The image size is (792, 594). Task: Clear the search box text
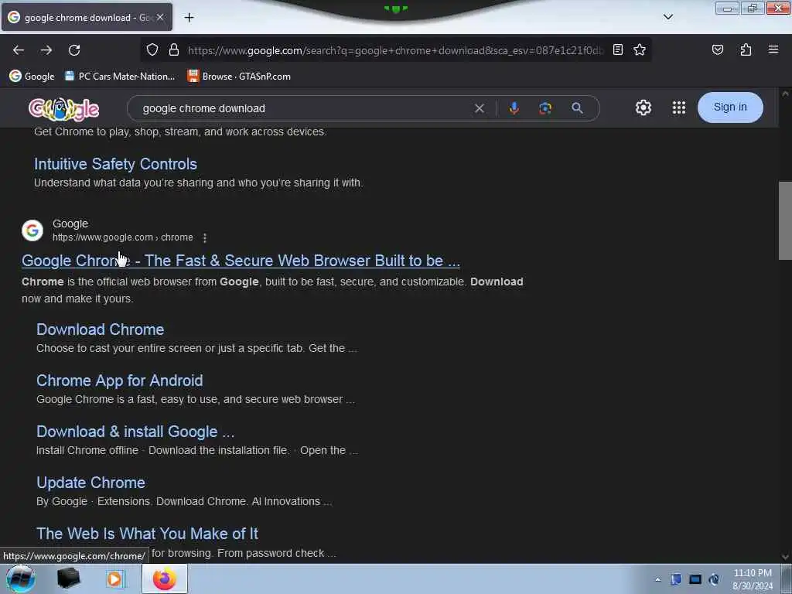tap(480, 108)
